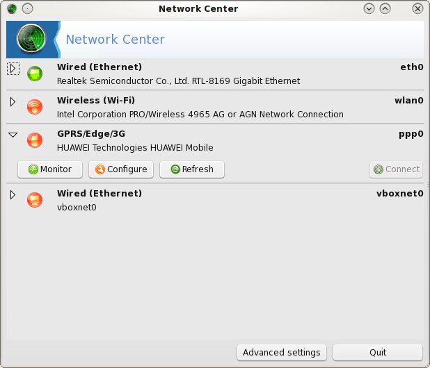430x368 pixels.
Task: Click the Network Center radar logo in banner
Action: click(31, 38)
